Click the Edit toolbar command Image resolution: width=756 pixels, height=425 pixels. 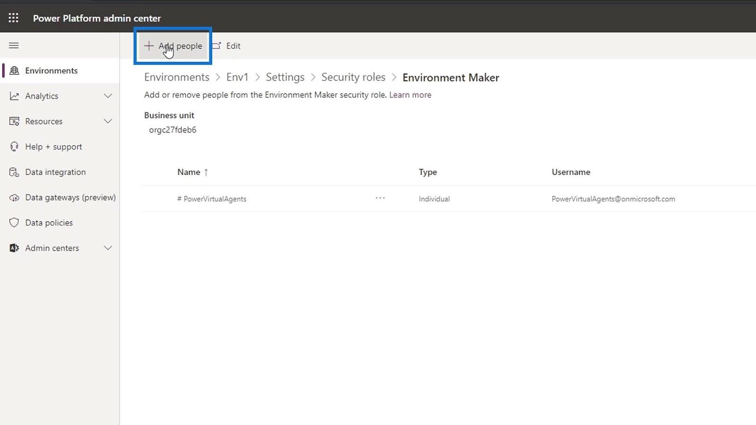(227, 46)
